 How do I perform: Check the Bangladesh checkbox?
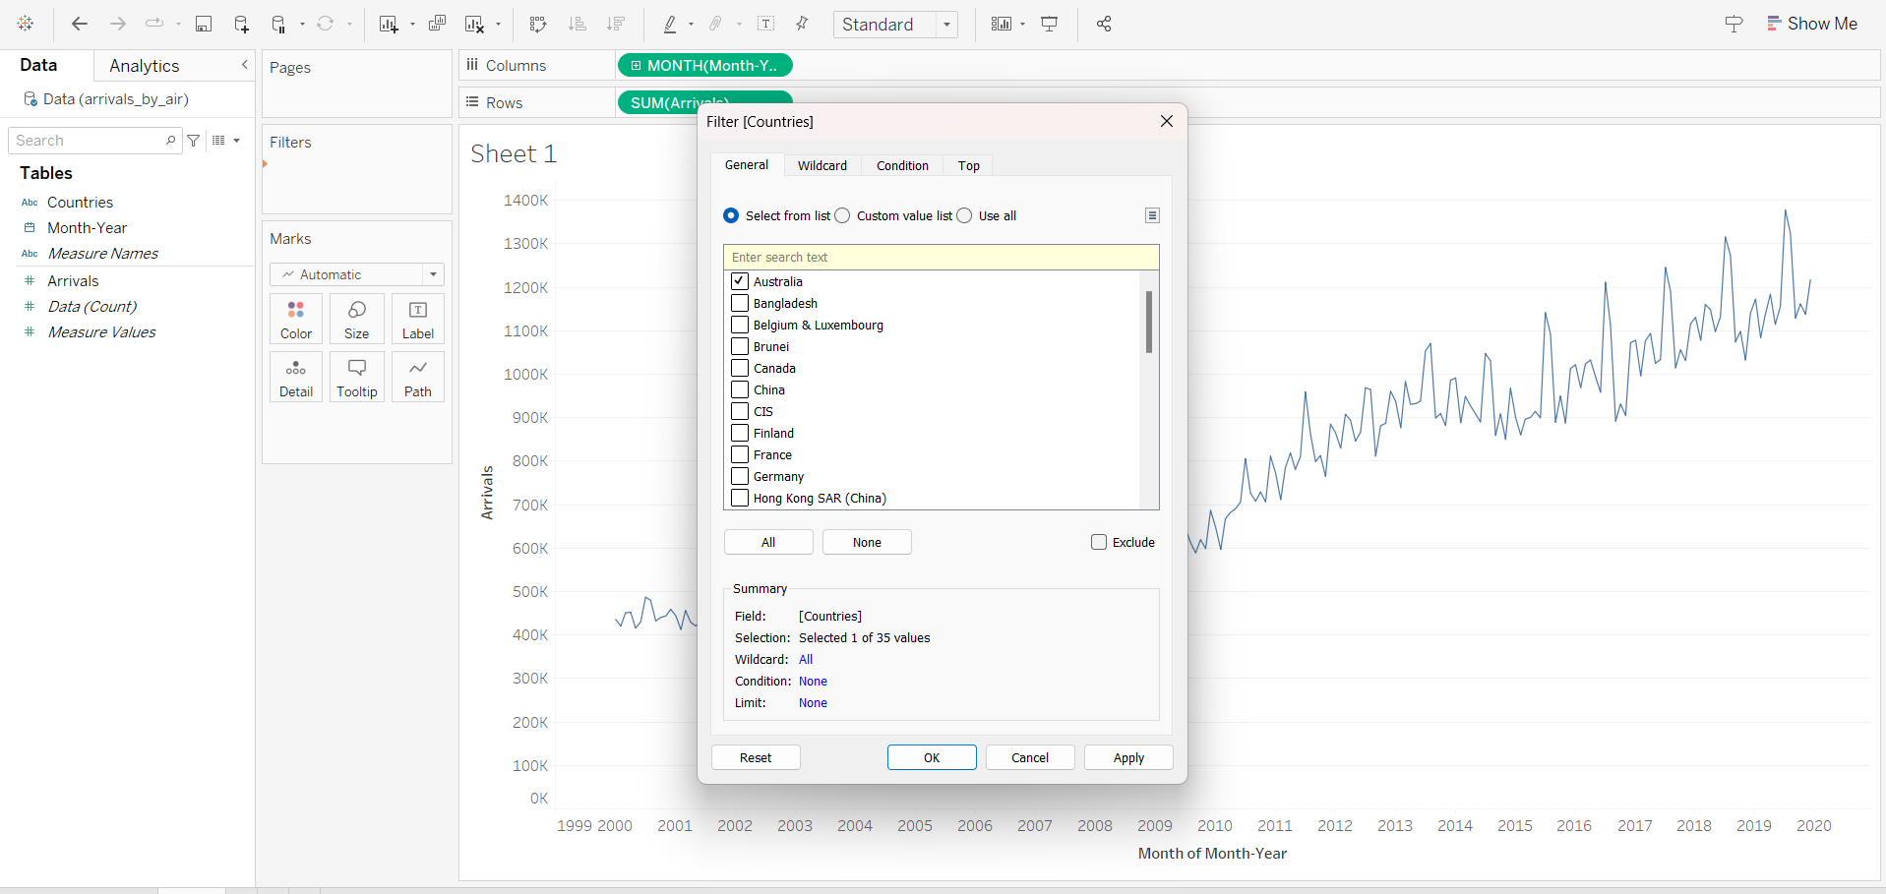pyautogui.click(x=741, y=303)
